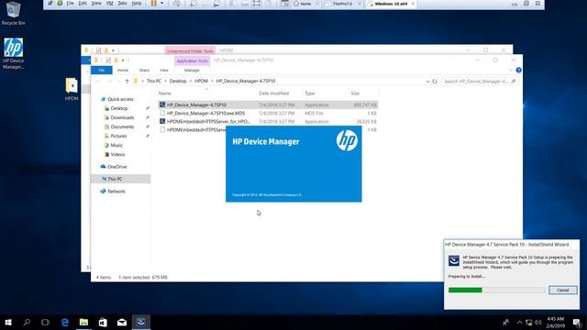Click New Folder icon in Explorer quick access toolbar
587x330 pixels.
116,60
